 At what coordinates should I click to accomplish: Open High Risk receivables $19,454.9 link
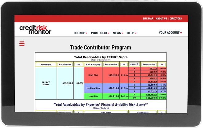click(x=113, y=75)
